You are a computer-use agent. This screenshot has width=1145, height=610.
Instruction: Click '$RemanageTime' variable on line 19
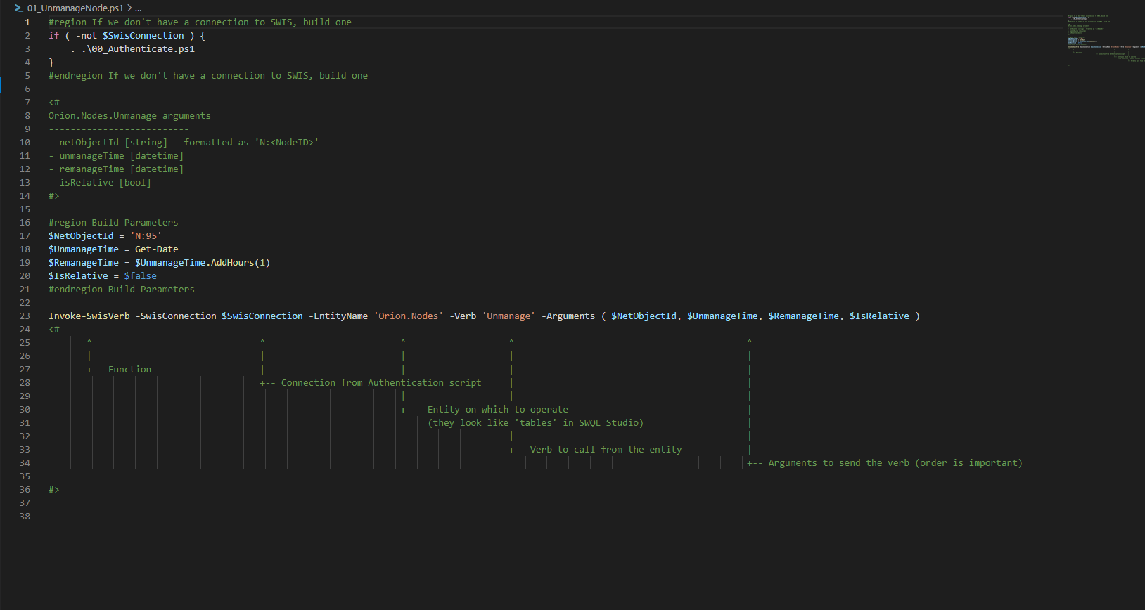click(x=84, y=262)
